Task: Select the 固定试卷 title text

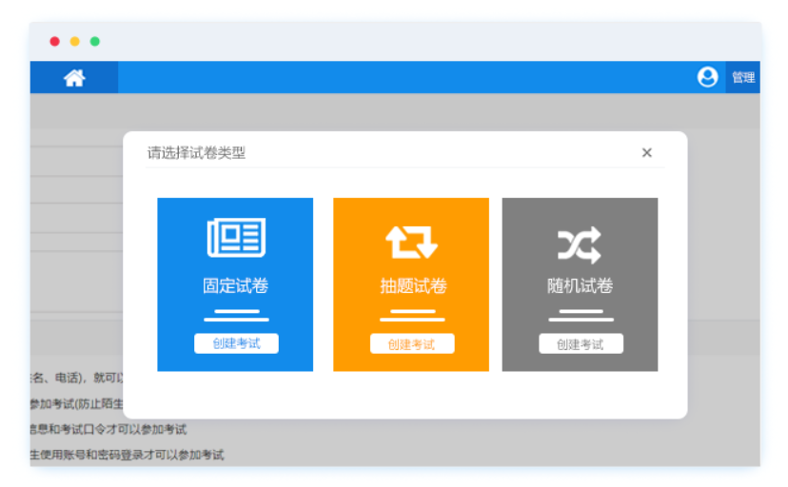Action: click(x=235, y=286)
